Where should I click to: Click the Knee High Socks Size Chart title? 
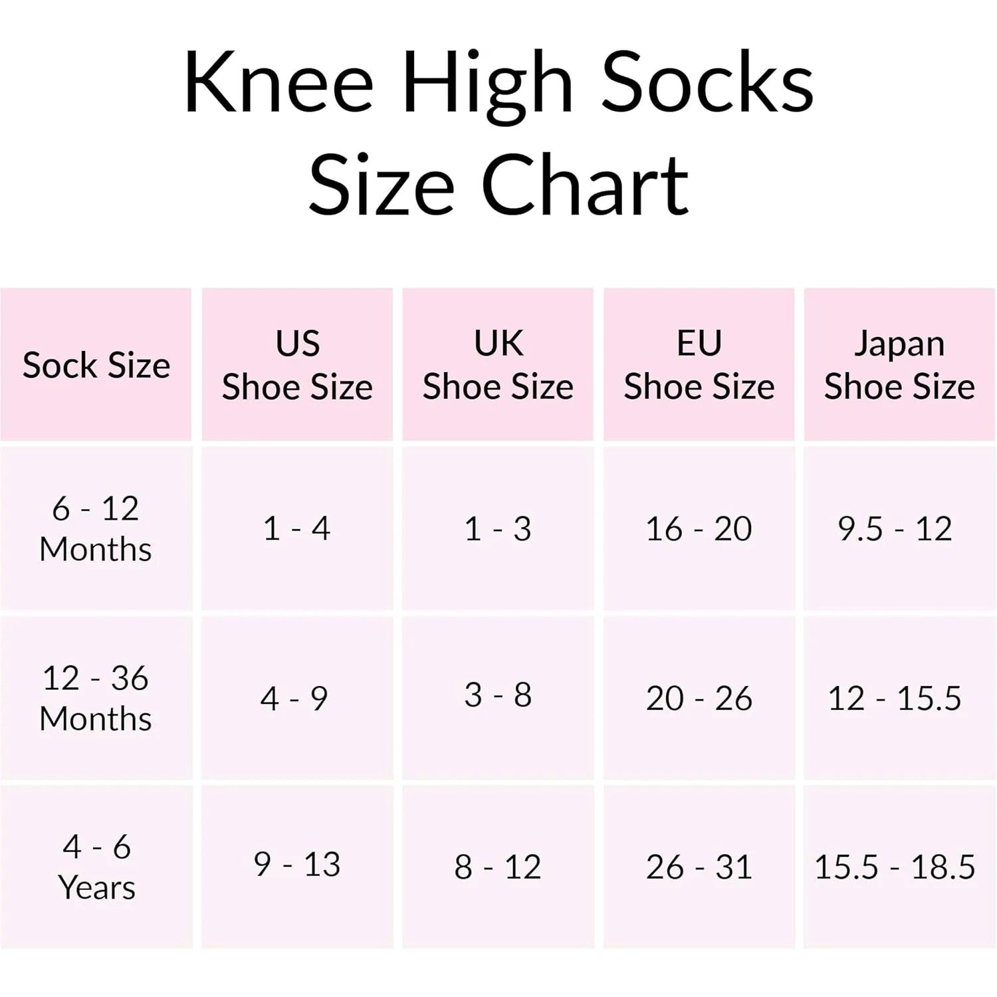498,133
